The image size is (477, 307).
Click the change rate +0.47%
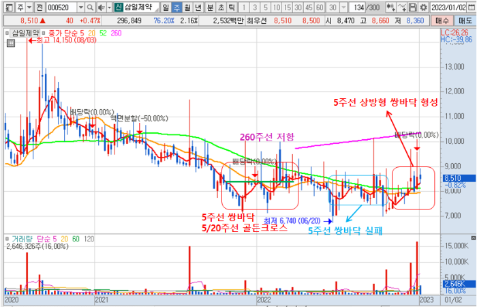90,20
